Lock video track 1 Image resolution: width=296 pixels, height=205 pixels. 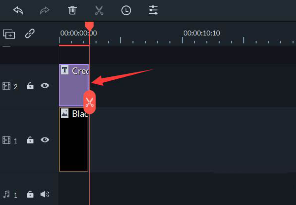(30, 140)
